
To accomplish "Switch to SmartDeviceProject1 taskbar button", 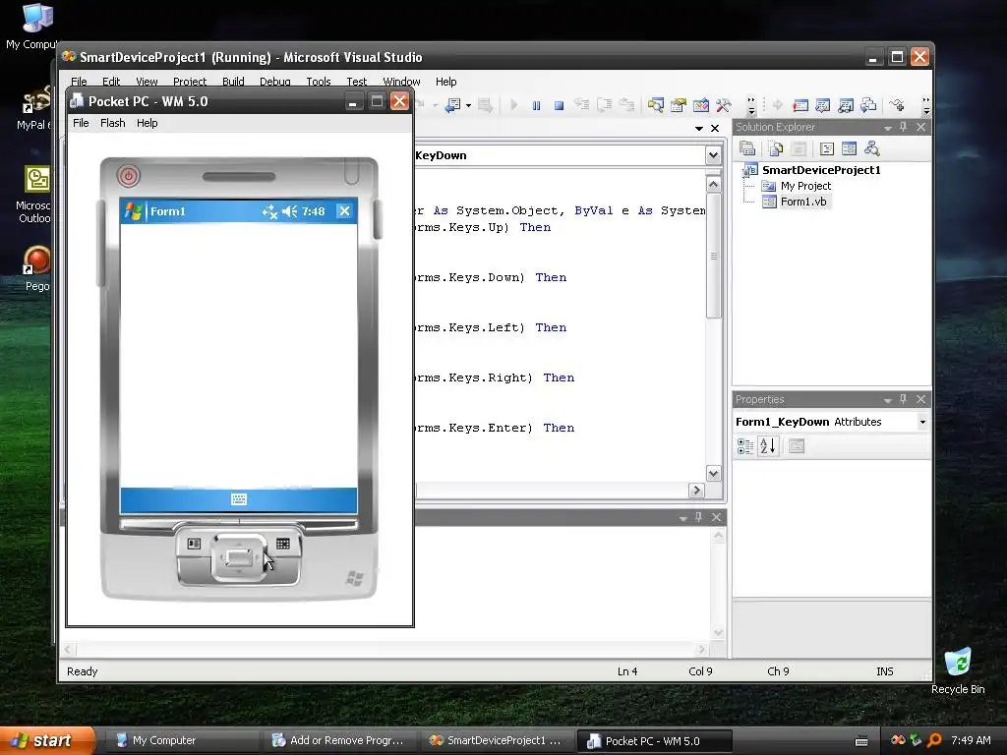I will pos(497,740).
